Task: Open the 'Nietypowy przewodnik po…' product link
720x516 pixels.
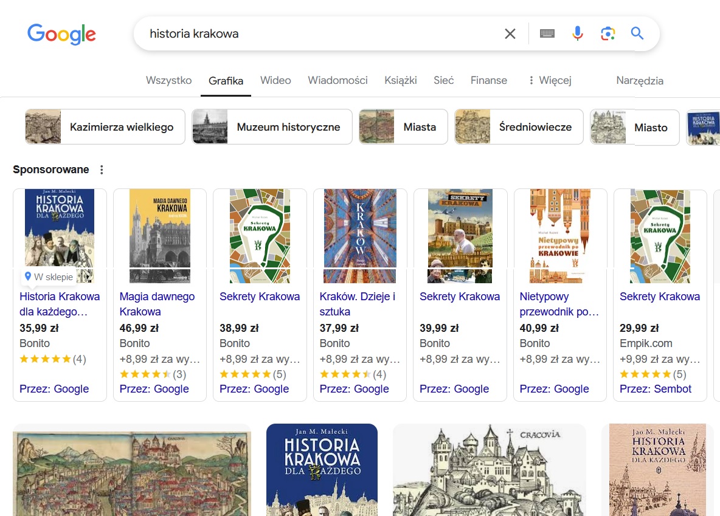Action: [559, 304]
